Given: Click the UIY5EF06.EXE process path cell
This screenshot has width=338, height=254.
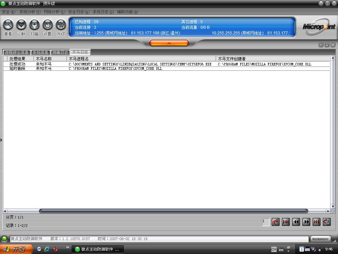Looking at the screenshot, I should click(140, 64).
